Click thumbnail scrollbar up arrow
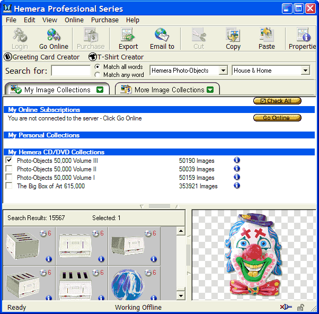Image resolution: width=319 pixels, height=314 pixels. click(x=181, y=231)
